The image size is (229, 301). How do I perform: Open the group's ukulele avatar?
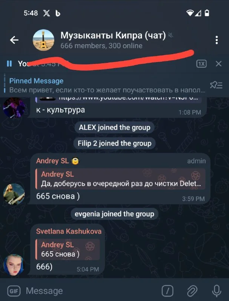click(x=43, y=40)
